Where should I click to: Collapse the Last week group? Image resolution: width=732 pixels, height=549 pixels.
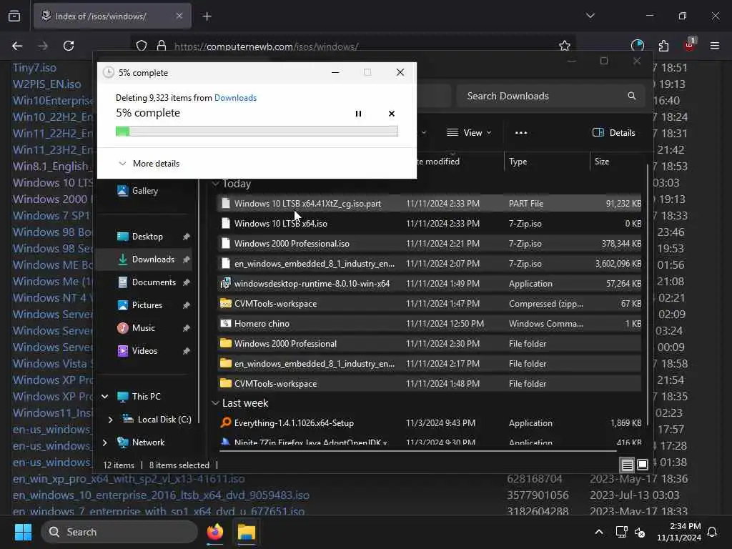click(x=215, y=403)
